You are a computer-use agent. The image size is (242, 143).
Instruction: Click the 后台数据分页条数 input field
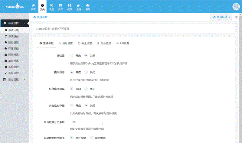click(x=86, y=122)
